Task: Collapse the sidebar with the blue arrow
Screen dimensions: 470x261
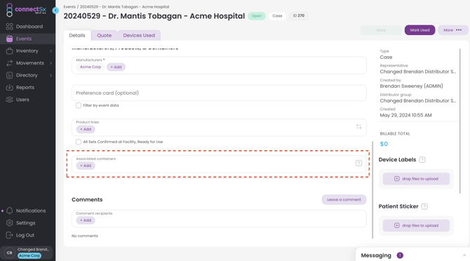Action: coord(55,11)
